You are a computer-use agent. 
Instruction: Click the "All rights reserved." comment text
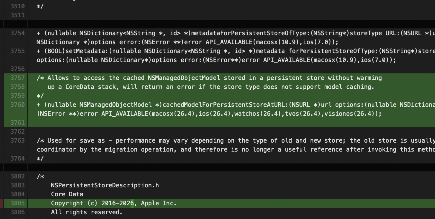point(87,212)
